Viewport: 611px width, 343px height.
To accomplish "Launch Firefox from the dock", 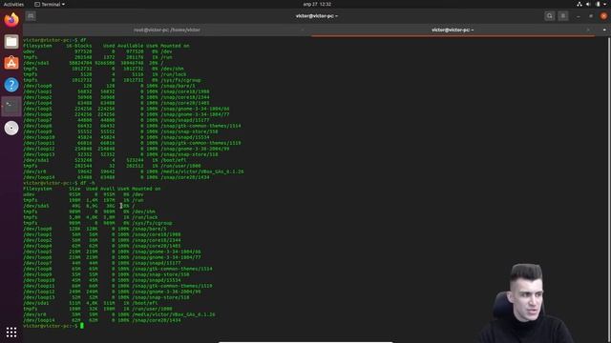I will [x=11, y=19].
